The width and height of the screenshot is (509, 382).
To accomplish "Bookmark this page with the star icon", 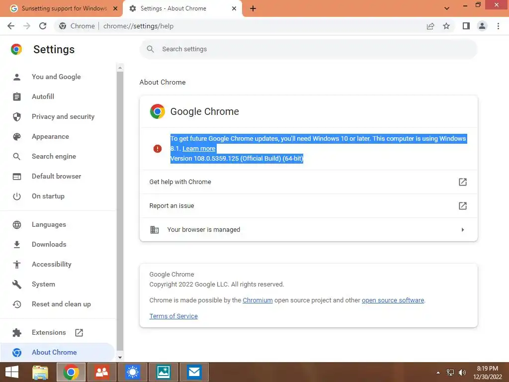I will [x=446, y=26].
